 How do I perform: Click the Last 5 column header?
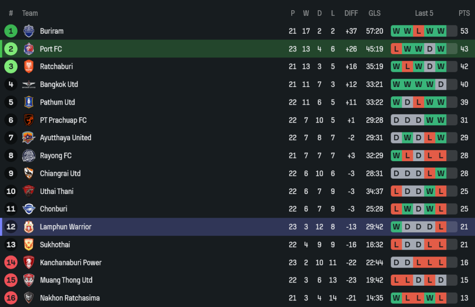click(424, 13)
